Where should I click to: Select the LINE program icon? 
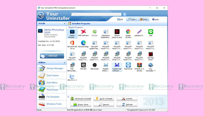click(x=151, y=33)
